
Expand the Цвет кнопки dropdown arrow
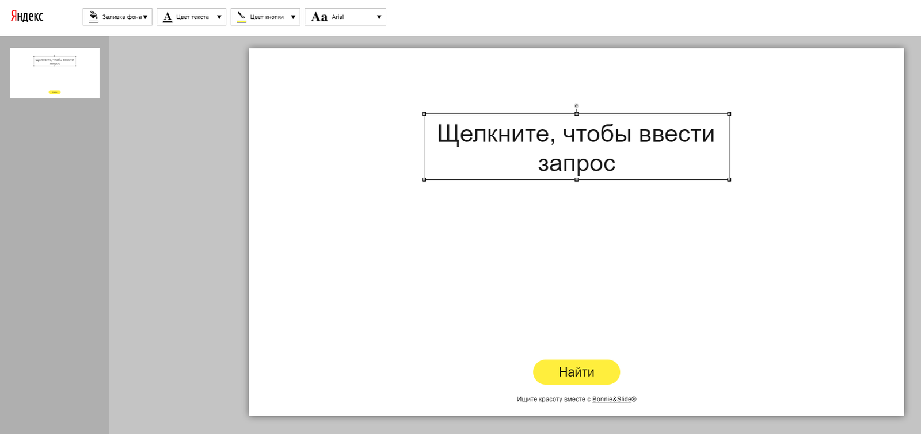coord(293,17)
